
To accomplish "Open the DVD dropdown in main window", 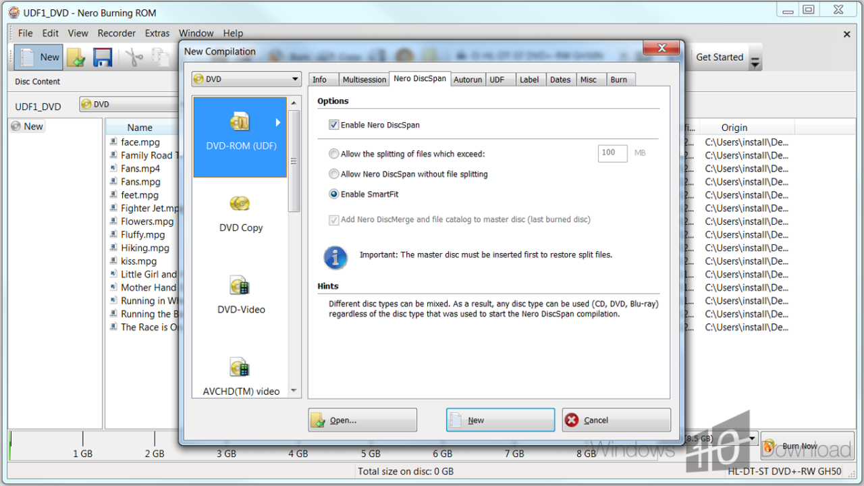I will 128,105.
